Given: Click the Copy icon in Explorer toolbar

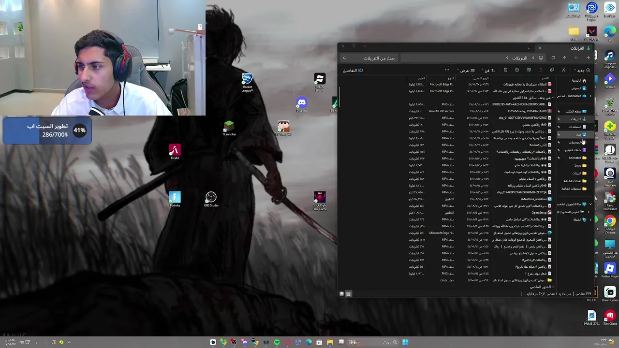Looking at the screenshot, I should [x=552, y=71].
